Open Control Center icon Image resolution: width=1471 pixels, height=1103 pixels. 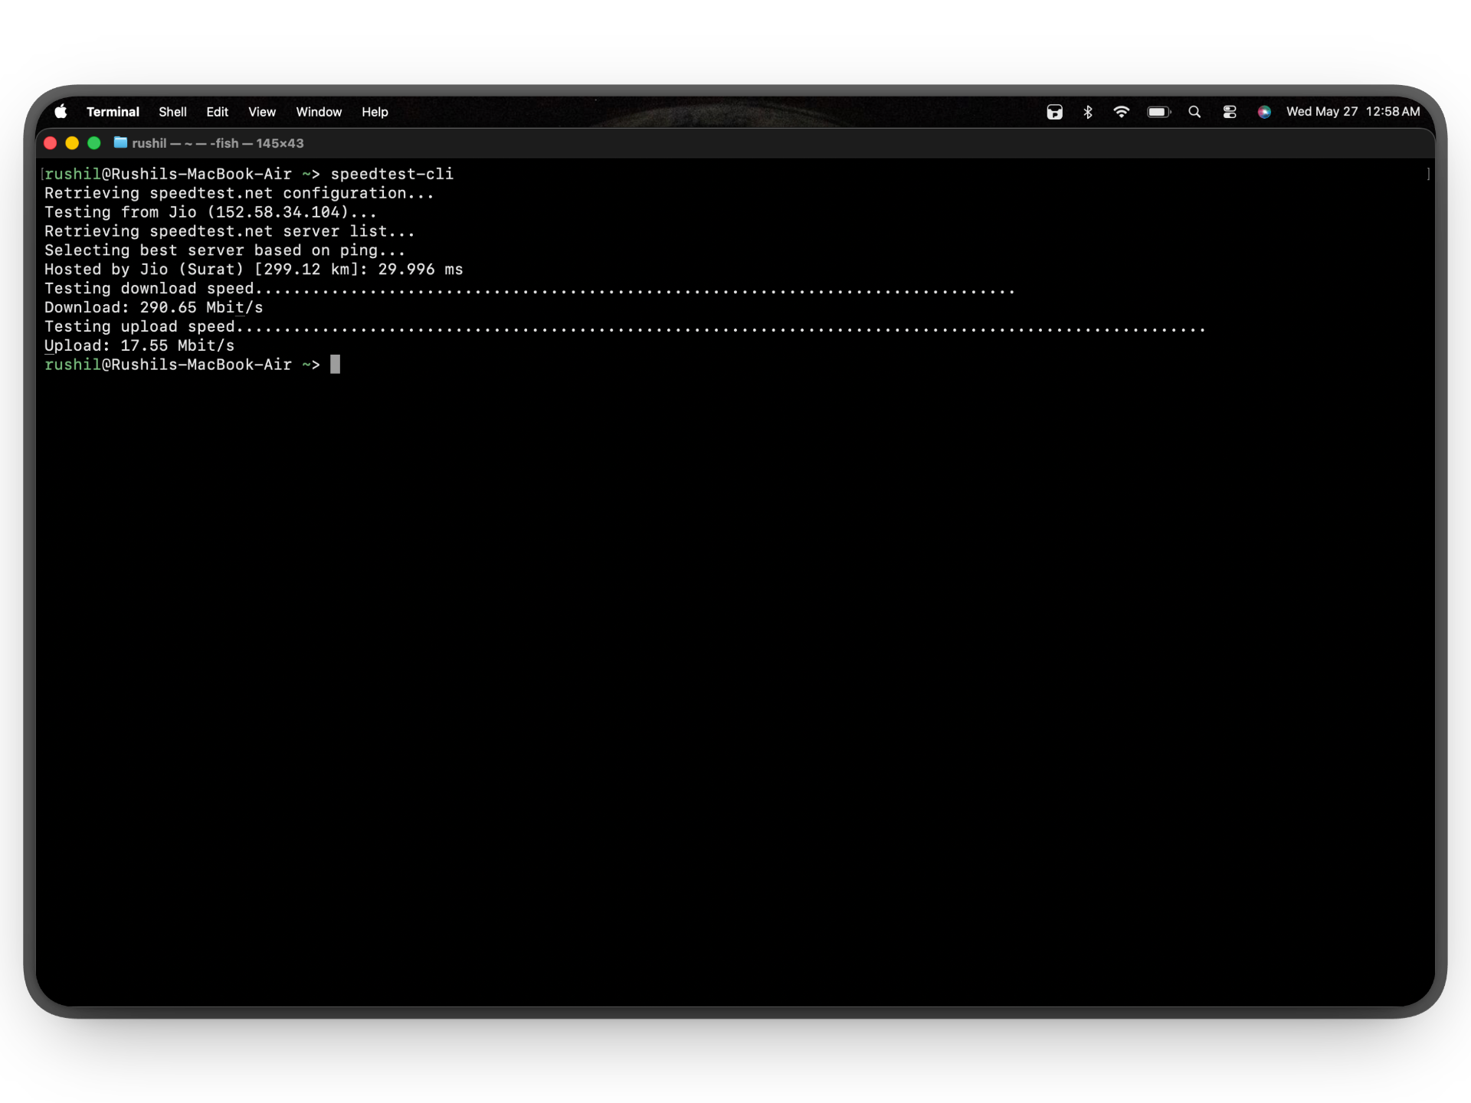pyautogui.click(x=1230, y=112)
